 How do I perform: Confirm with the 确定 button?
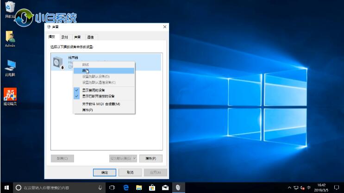pyautogui.click(x=105, y=172)
